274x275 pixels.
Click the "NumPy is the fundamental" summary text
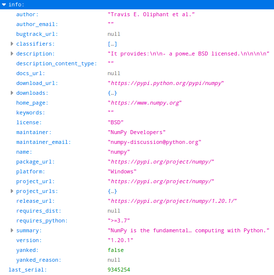click(189, 230)
